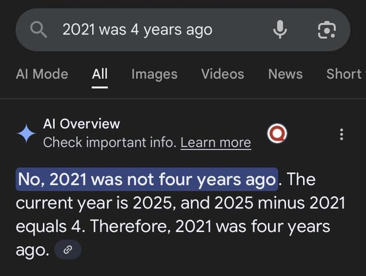Viewport: 366px width, 276px height.
Task: Click the 'AI Overview' heading
Action: coord(82,123)
